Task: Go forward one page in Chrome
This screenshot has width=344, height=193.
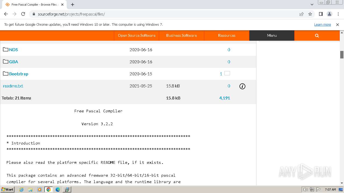Action: [x=15, y=14]
